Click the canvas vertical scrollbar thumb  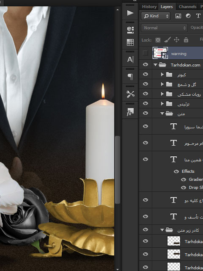(x=118, y=170)
